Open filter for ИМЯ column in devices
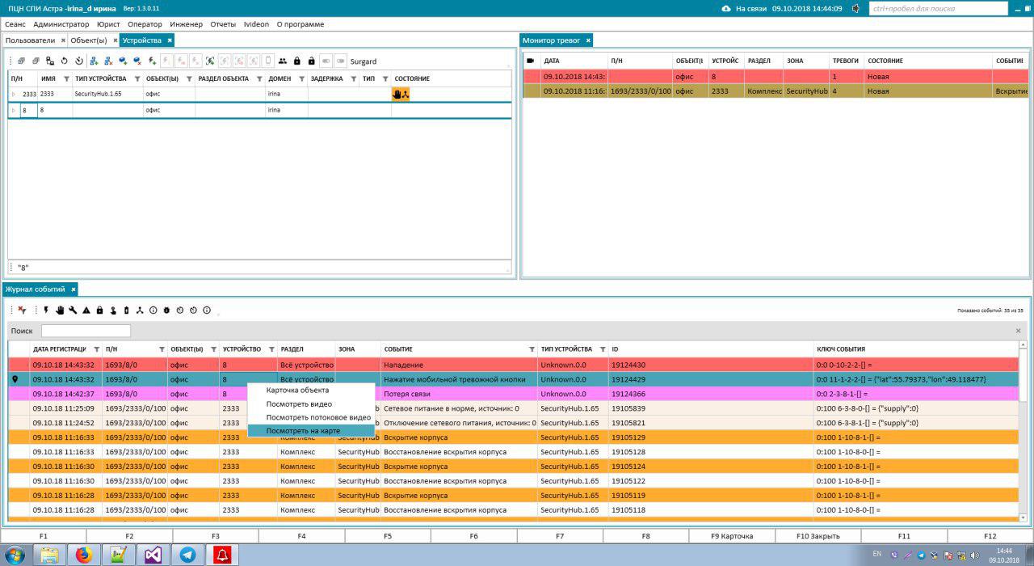 pos(65,78)
